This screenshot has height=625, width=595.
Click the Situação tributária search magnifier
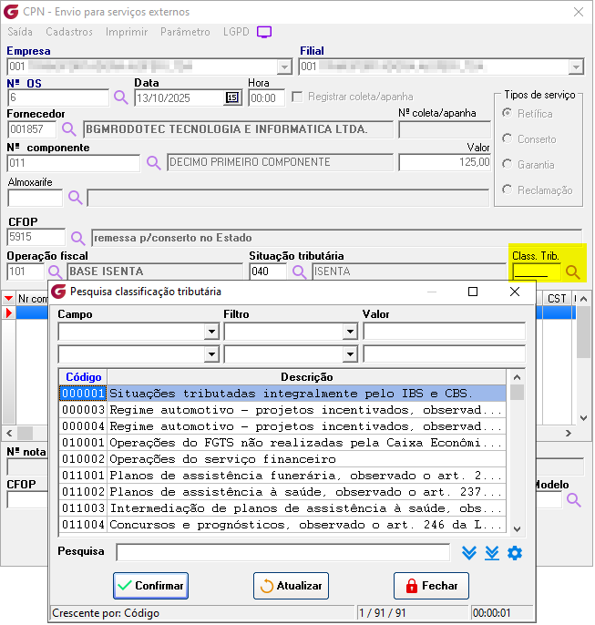[299, 272]
